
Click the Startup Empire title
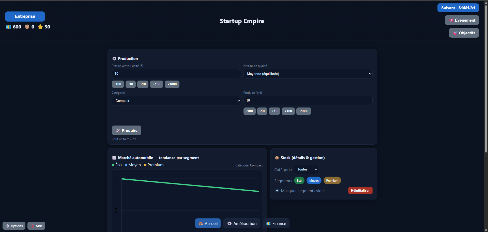(242, 21)
